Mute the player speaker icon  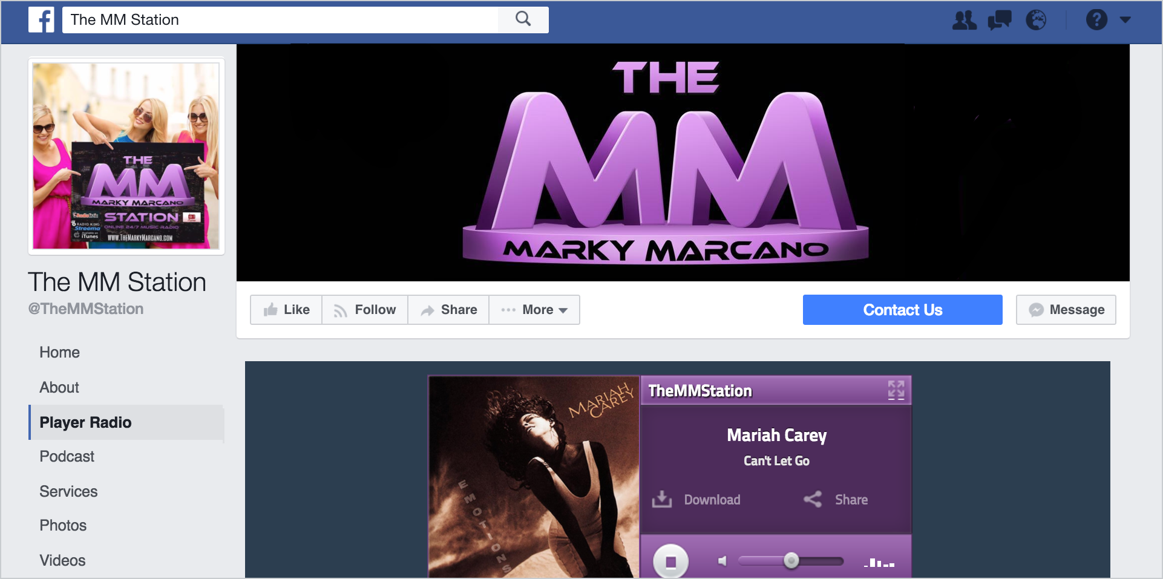point(722,561)
